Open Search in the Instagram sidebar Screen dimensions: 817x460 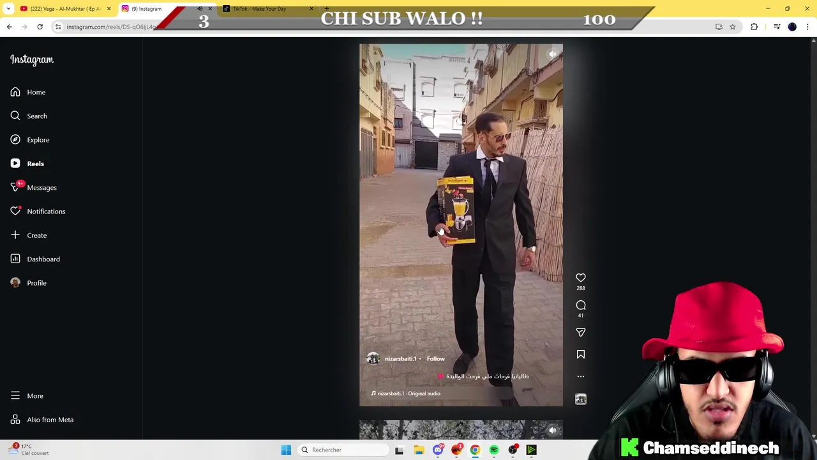coord(28,116)
